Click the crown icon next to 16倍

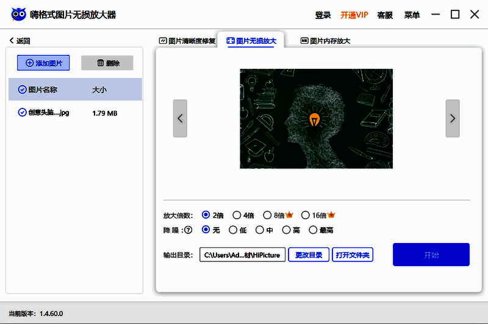[x=331, y=214]
